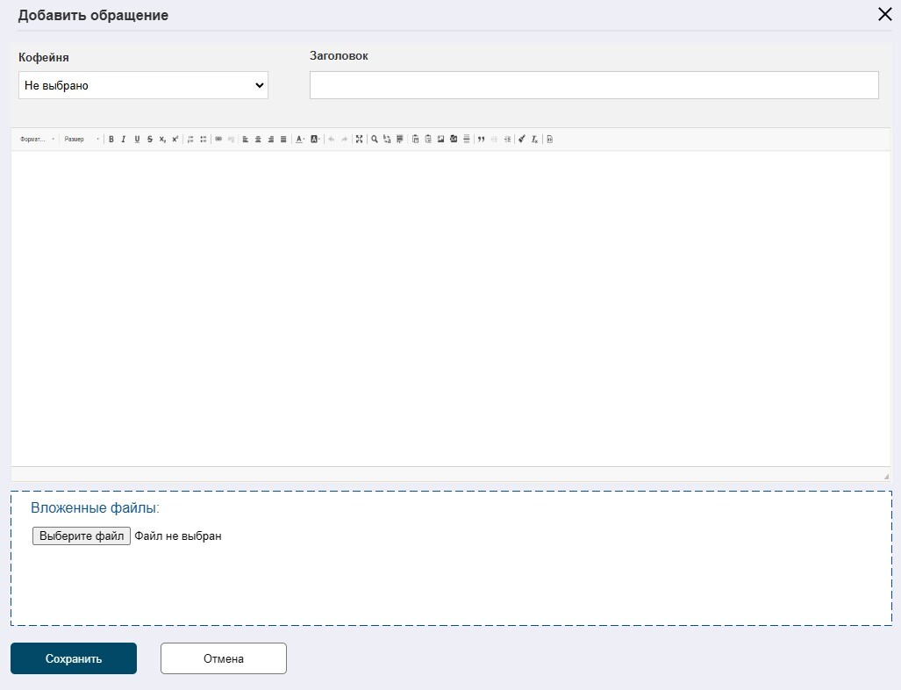This screenshot has width=901, height=690.
Task: Open the Размер font size dropdown
Action: click(x=81, y=140)
